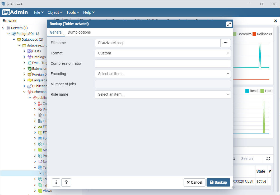Click the refresh icon beside the Search box
The width and height of the screenshot is (280, 195).
point(268,158)
